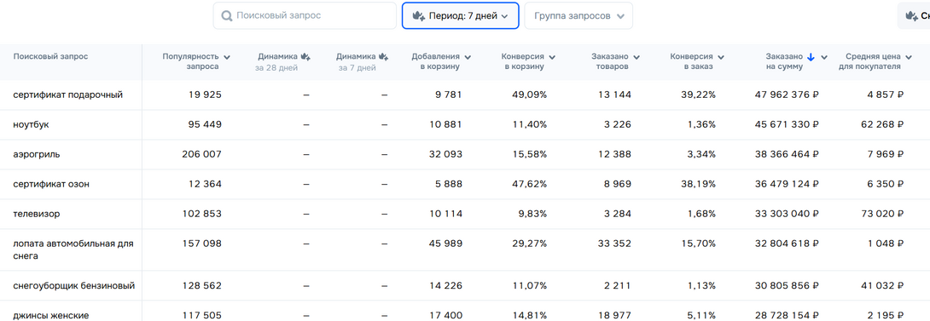Select the джинсы женские query

pyautogui.click(x=51, y=316)
